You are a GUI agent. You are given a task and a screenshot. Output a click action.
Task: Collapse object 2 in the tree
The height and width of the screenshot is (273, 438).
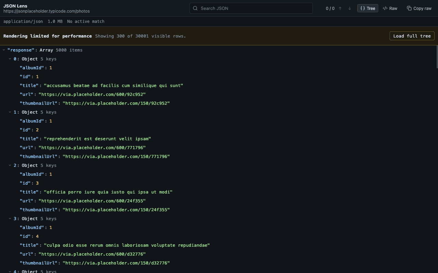10,165
